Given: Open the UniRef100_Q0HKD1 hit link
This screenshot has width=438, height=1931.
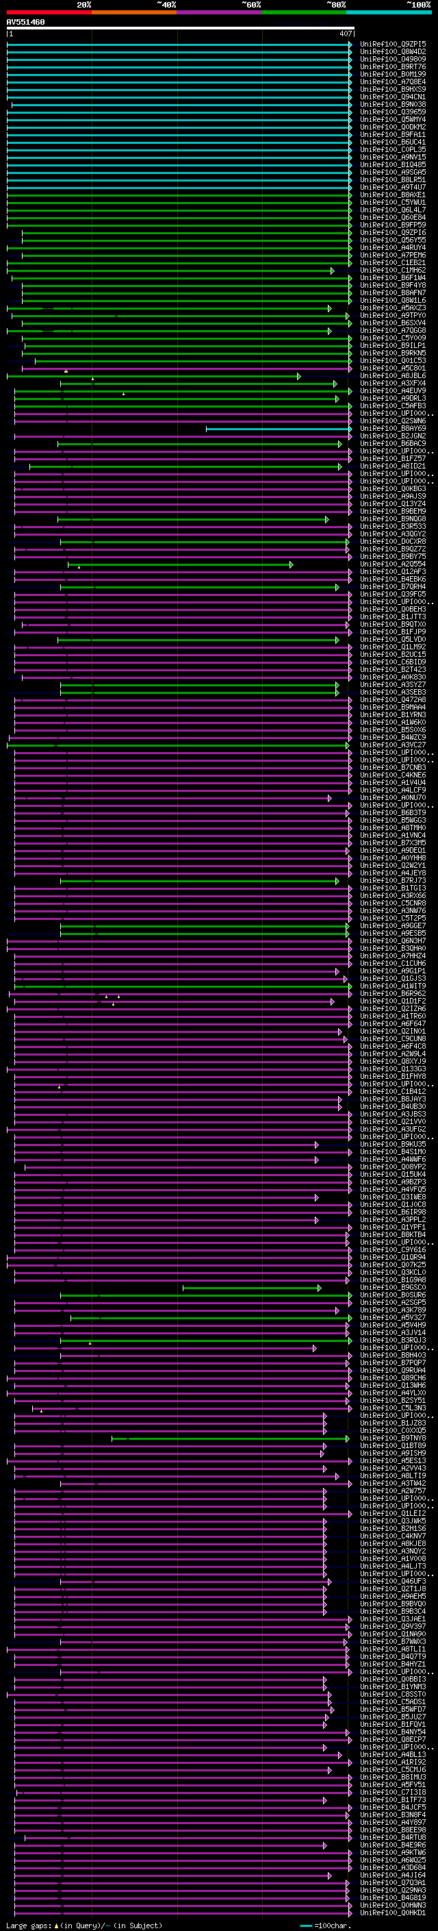Looking at the screenshot, I should (x=393, y=1913).
